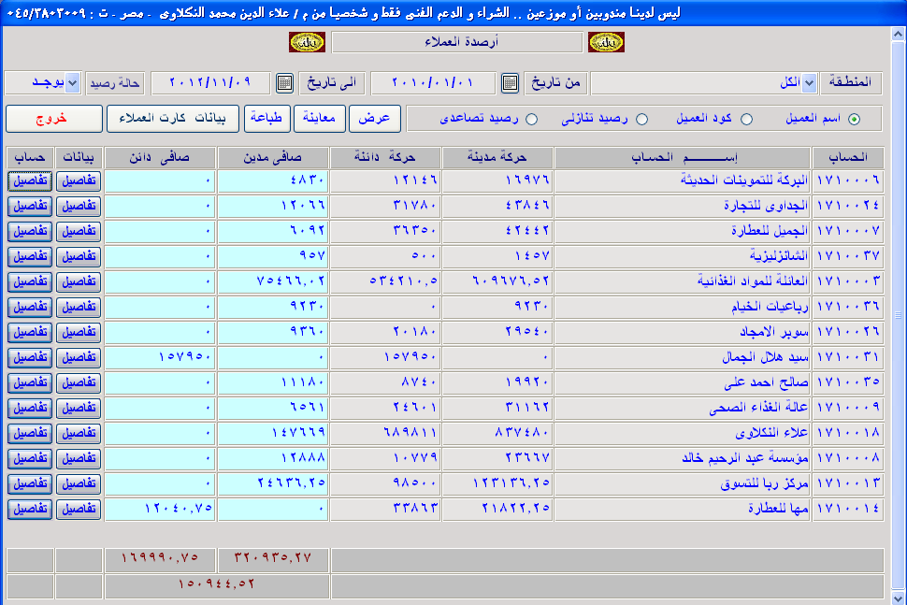This screenshot has width=907, height=605.
Task: Click the 'عرض' display button
Action: [x=376, y=119]
